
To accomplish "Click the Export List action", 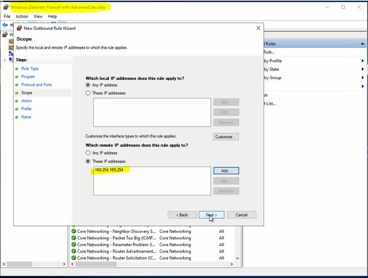I will tap(270, 103).
